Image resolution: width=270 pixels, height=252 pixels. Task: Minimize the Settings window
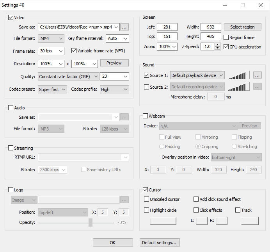[225, 5]
